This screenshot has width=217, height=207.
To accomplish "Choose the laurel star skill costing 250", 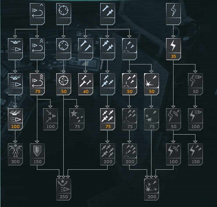I will tap(64, 189).
